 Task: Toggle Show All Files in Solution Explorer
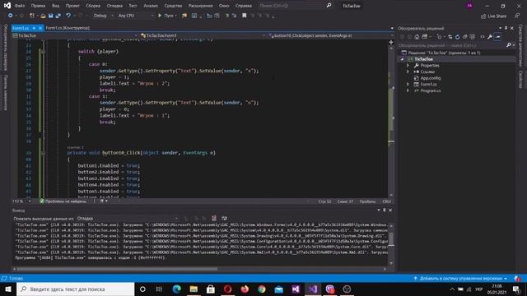coord(472,37)
